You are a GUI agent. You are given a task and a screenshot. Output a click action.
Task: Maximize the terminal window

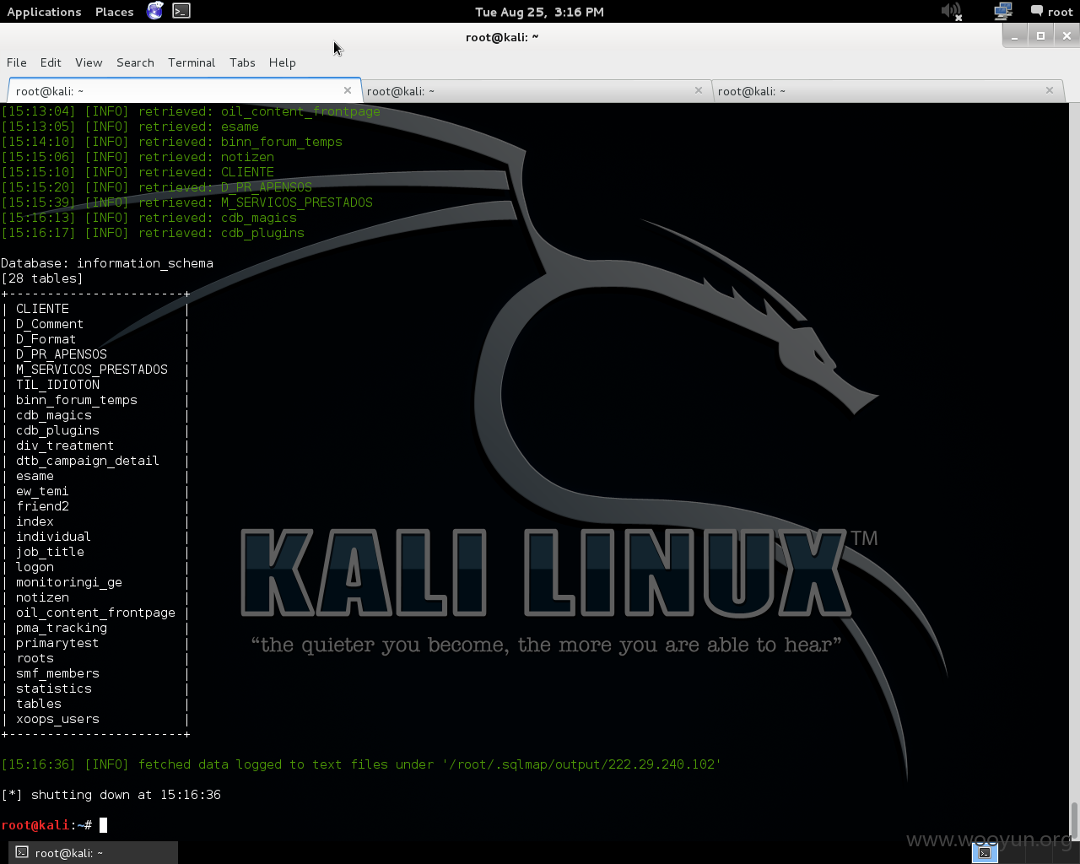tap(1041, 35)
